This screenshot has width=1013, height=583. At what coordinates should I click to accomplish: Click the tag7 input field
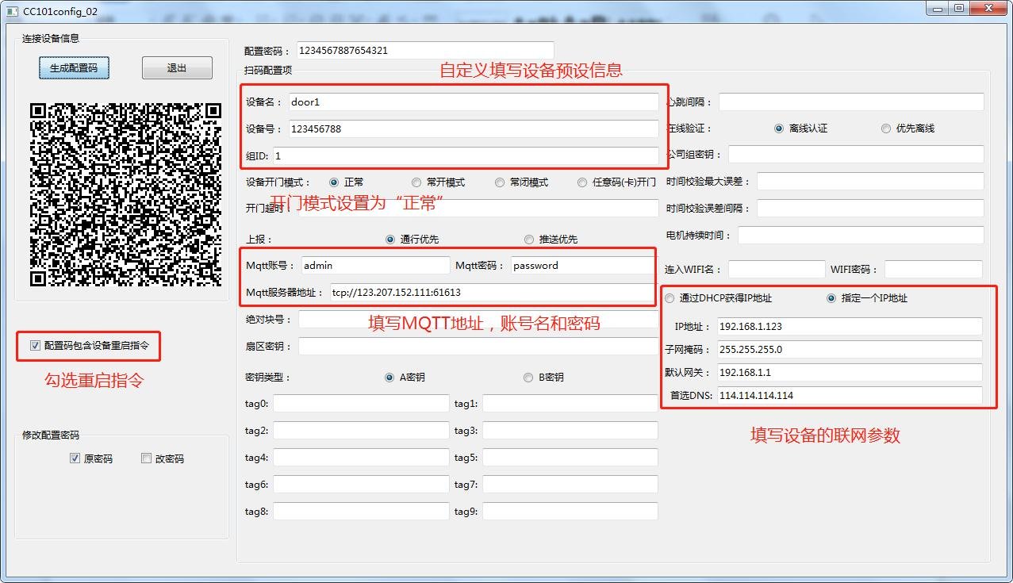[570, 485]
